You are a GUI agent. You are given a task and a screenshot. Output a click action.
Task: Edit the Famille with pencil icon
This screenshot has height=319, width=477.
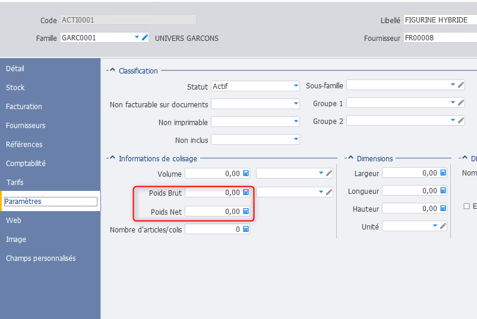pos(145,37)
